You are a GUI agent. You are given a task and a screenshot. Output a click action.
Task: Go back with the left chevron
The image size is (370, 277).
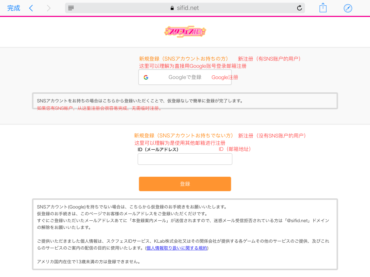[x=31, y=8]
